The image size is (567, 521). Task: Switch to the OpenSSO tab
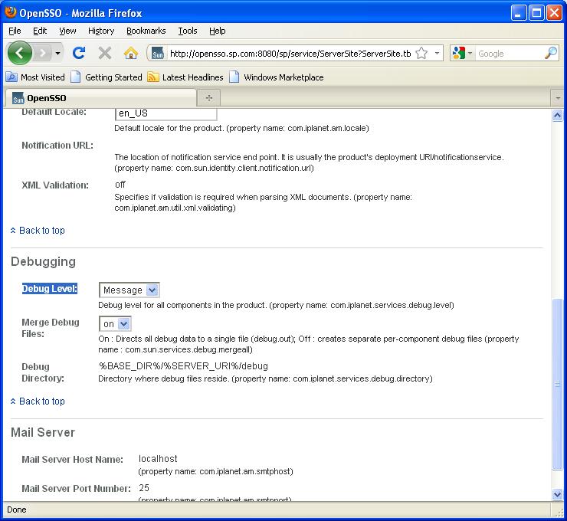click(x=100, y=97)
